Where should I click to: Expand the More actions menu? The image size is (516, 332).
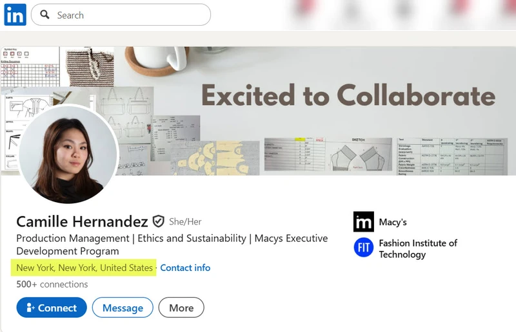coord(181,308)
